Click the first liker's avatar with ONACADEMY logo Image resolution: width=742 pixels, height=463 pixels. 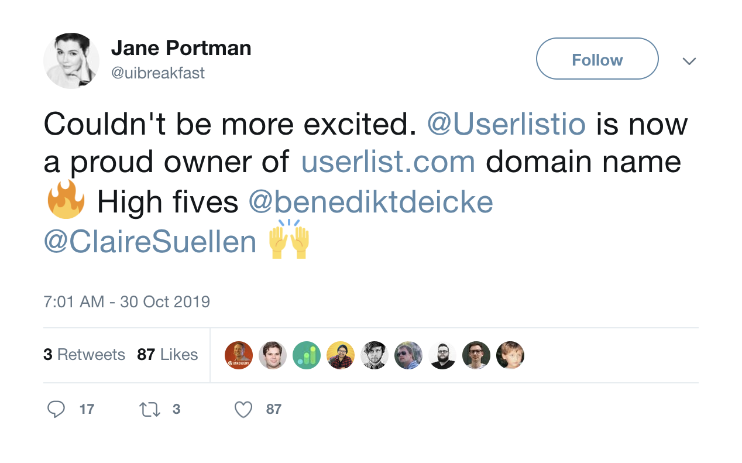coord(239,355)
